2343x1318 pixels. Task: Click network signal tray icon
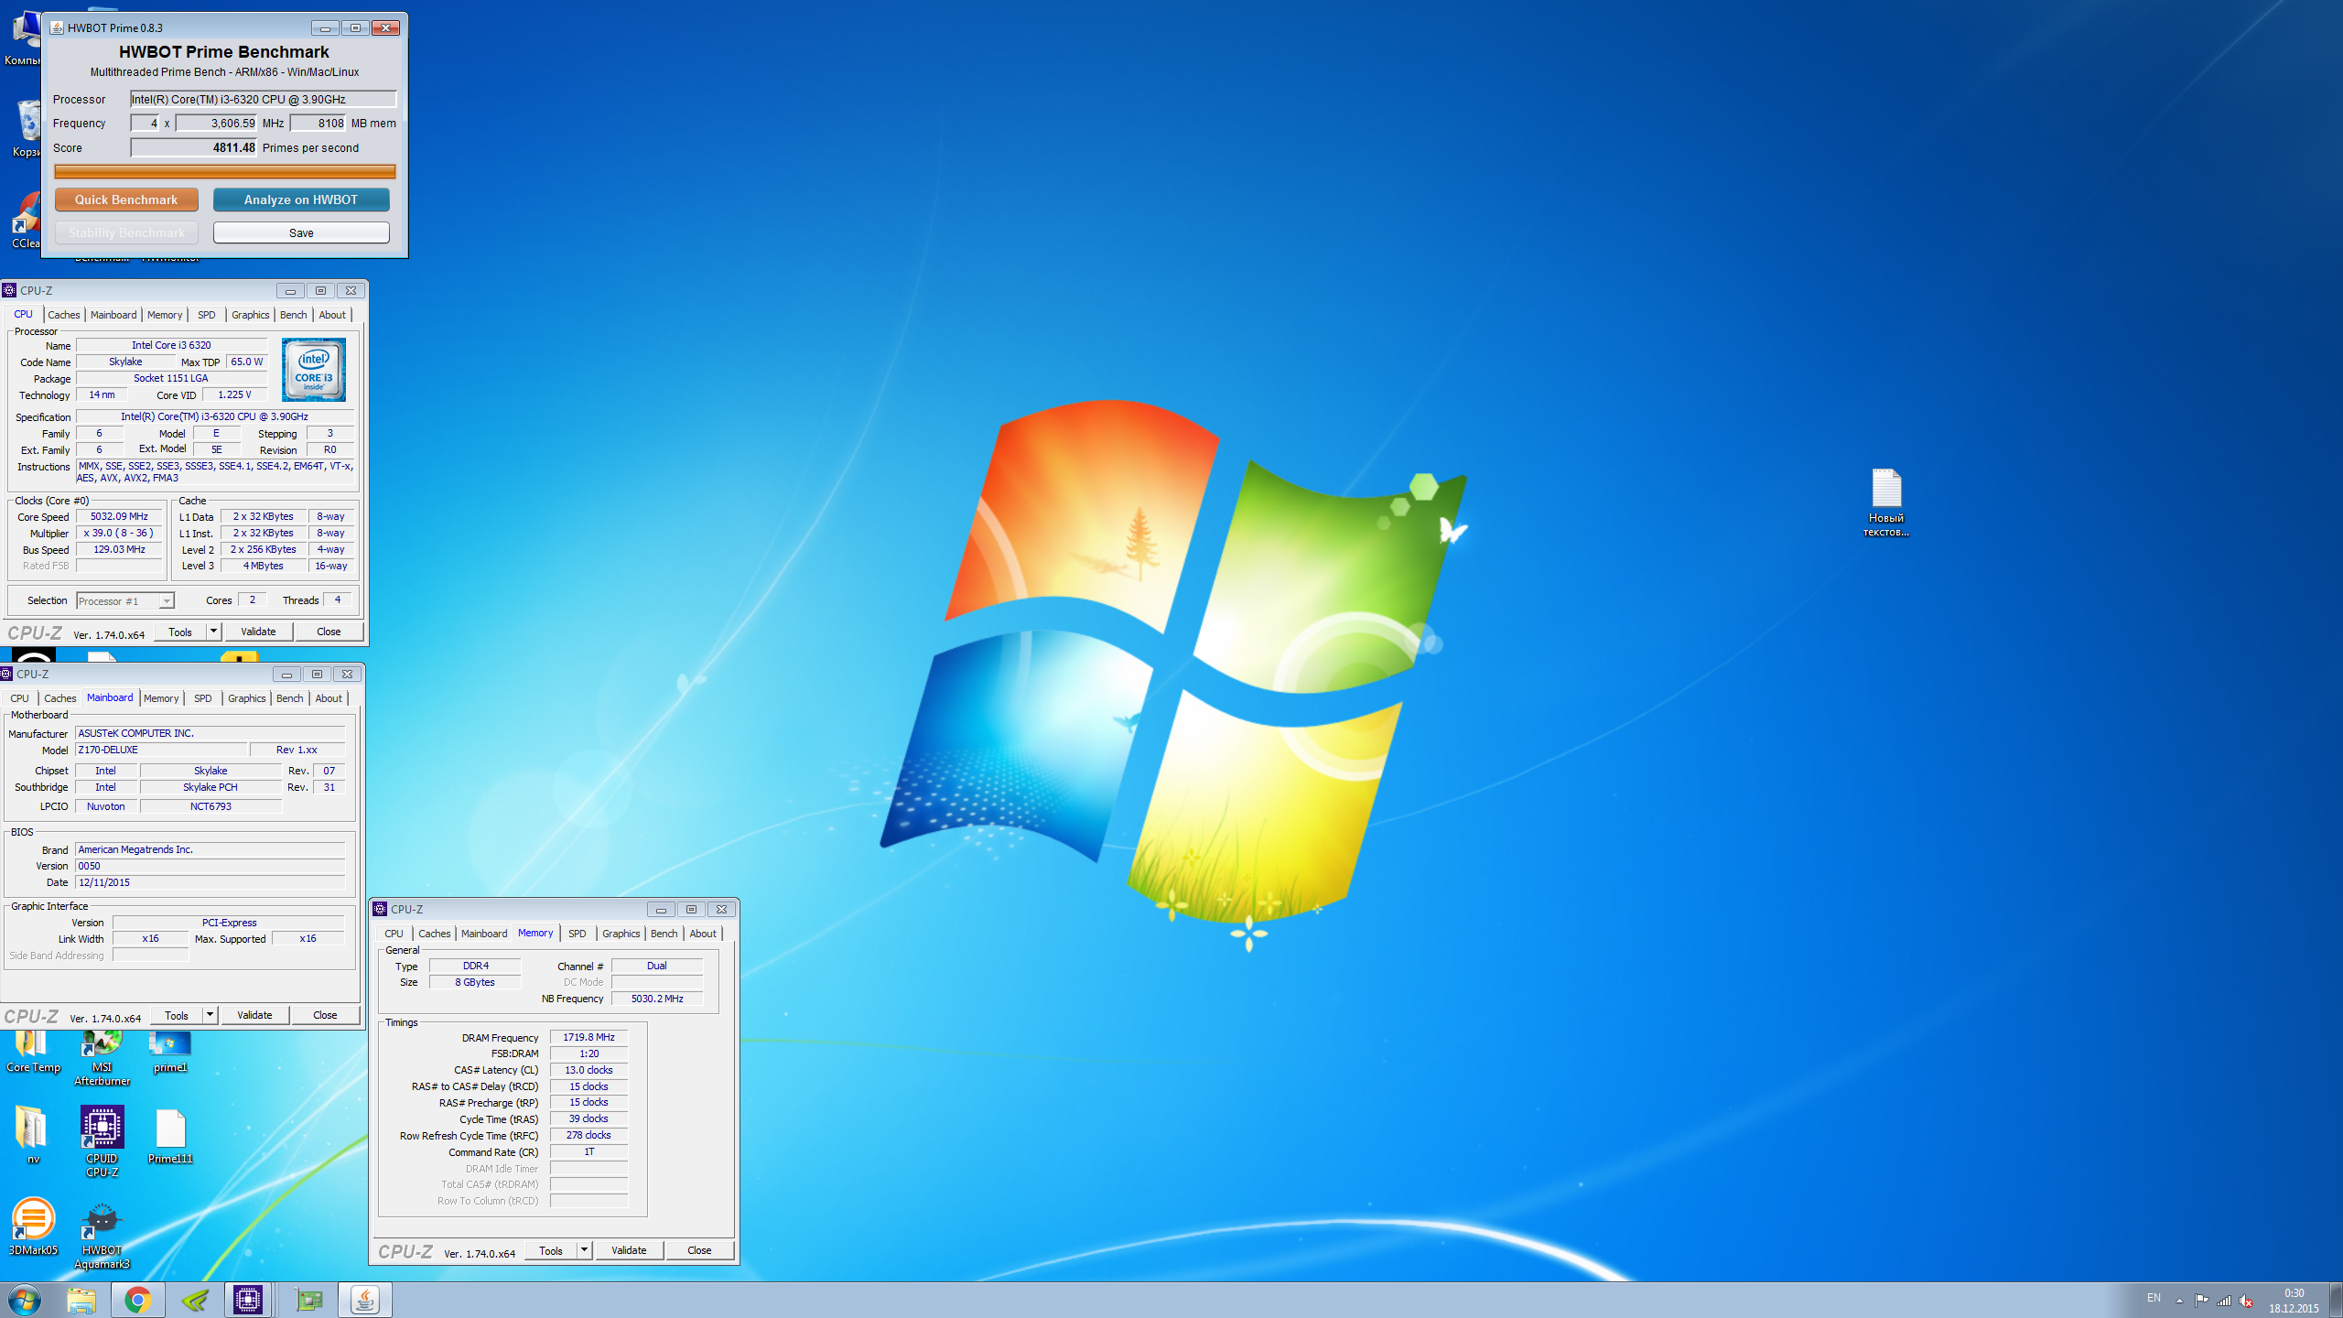tap(2223, 1301)
